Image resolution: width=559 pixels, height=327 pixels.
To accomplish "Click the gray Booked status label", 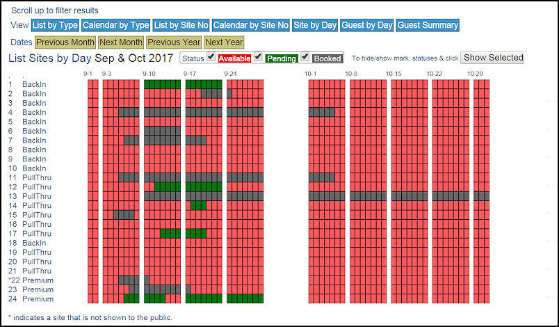I will point(327,58).
